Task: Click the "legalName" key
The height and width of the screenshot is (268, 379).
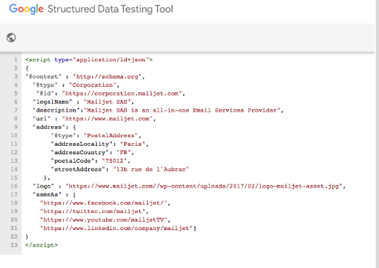Action: (52, 102)
